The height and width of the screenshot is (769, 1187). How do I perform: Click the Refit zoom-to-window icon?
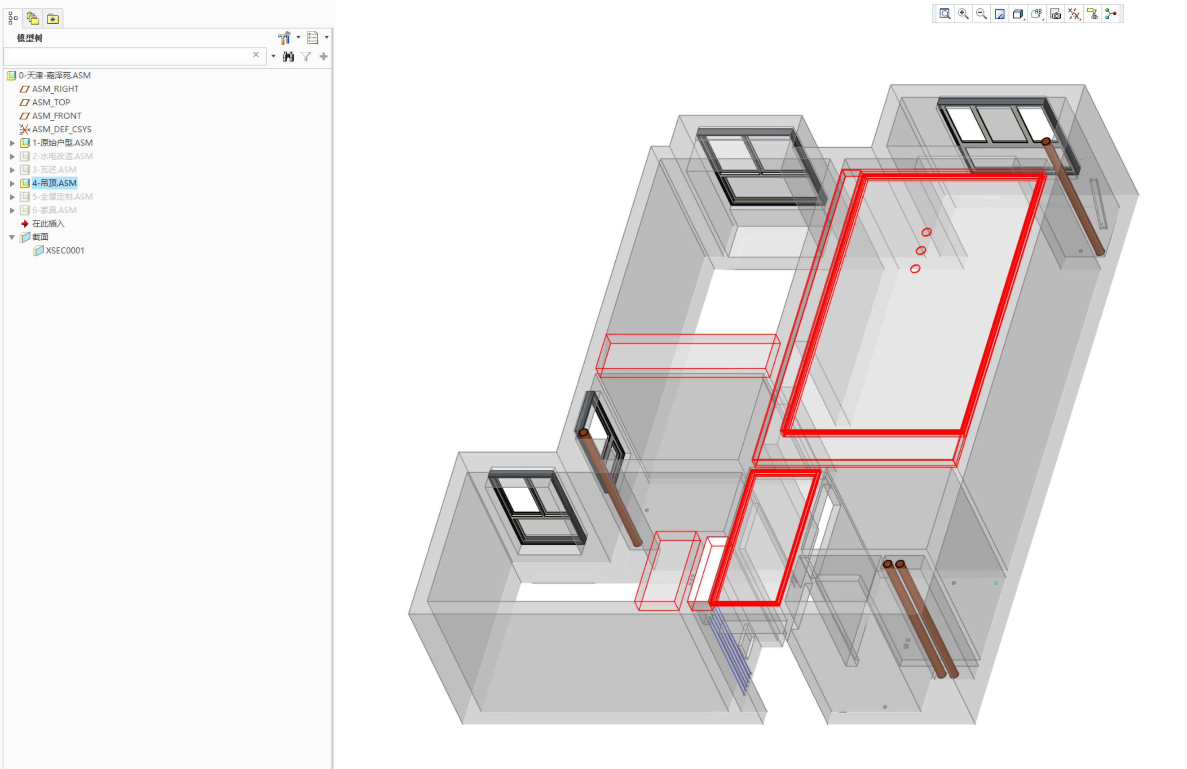pyautogui.click(x=944, y=14)
